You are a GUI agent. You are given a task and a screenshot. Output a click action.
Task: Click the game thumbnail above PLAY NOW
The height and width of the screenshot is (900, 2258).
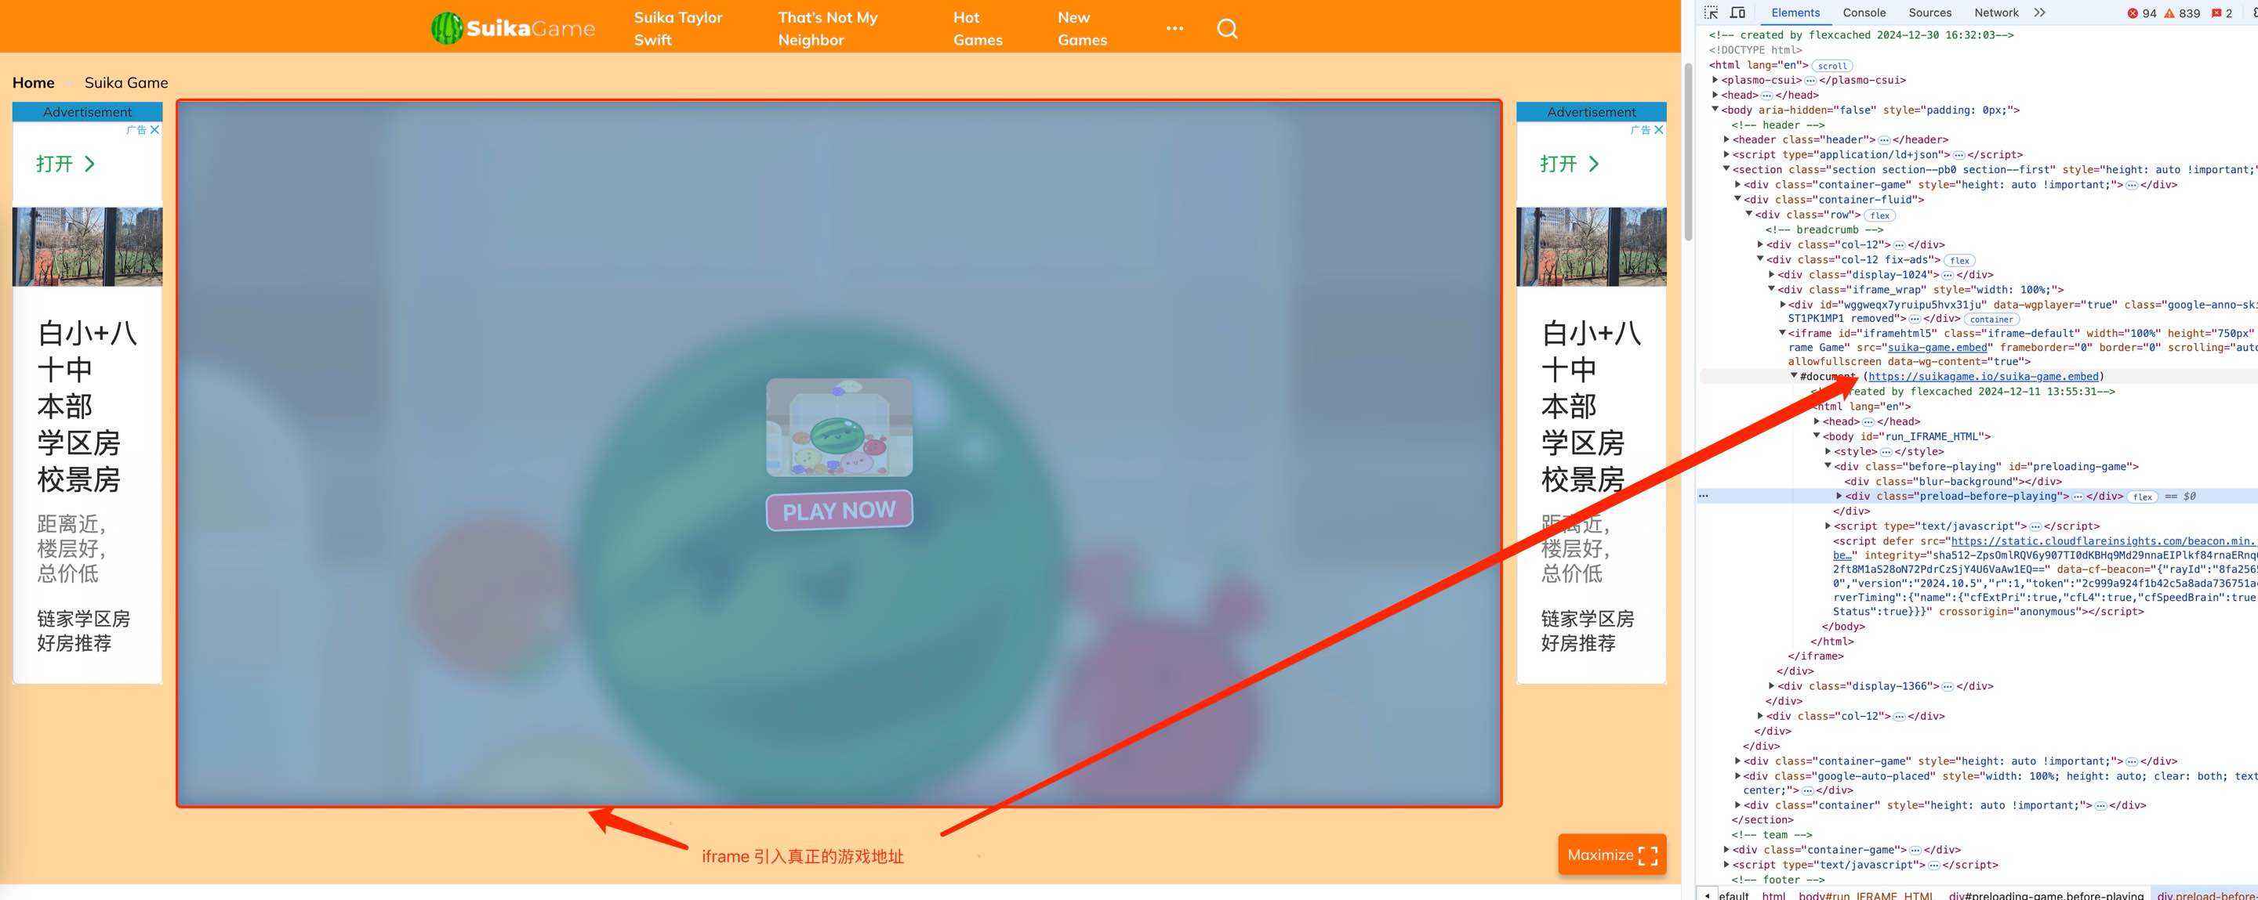click(839, 427)
